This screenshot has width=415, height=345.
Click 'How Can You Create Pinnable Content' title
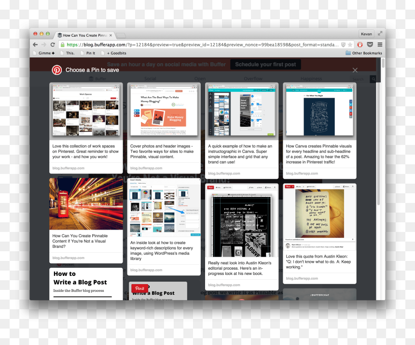point(80,241)
